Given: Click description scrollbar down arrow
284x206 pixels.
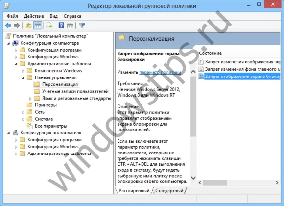Looking at the screenshot, I should pos(193,178).
